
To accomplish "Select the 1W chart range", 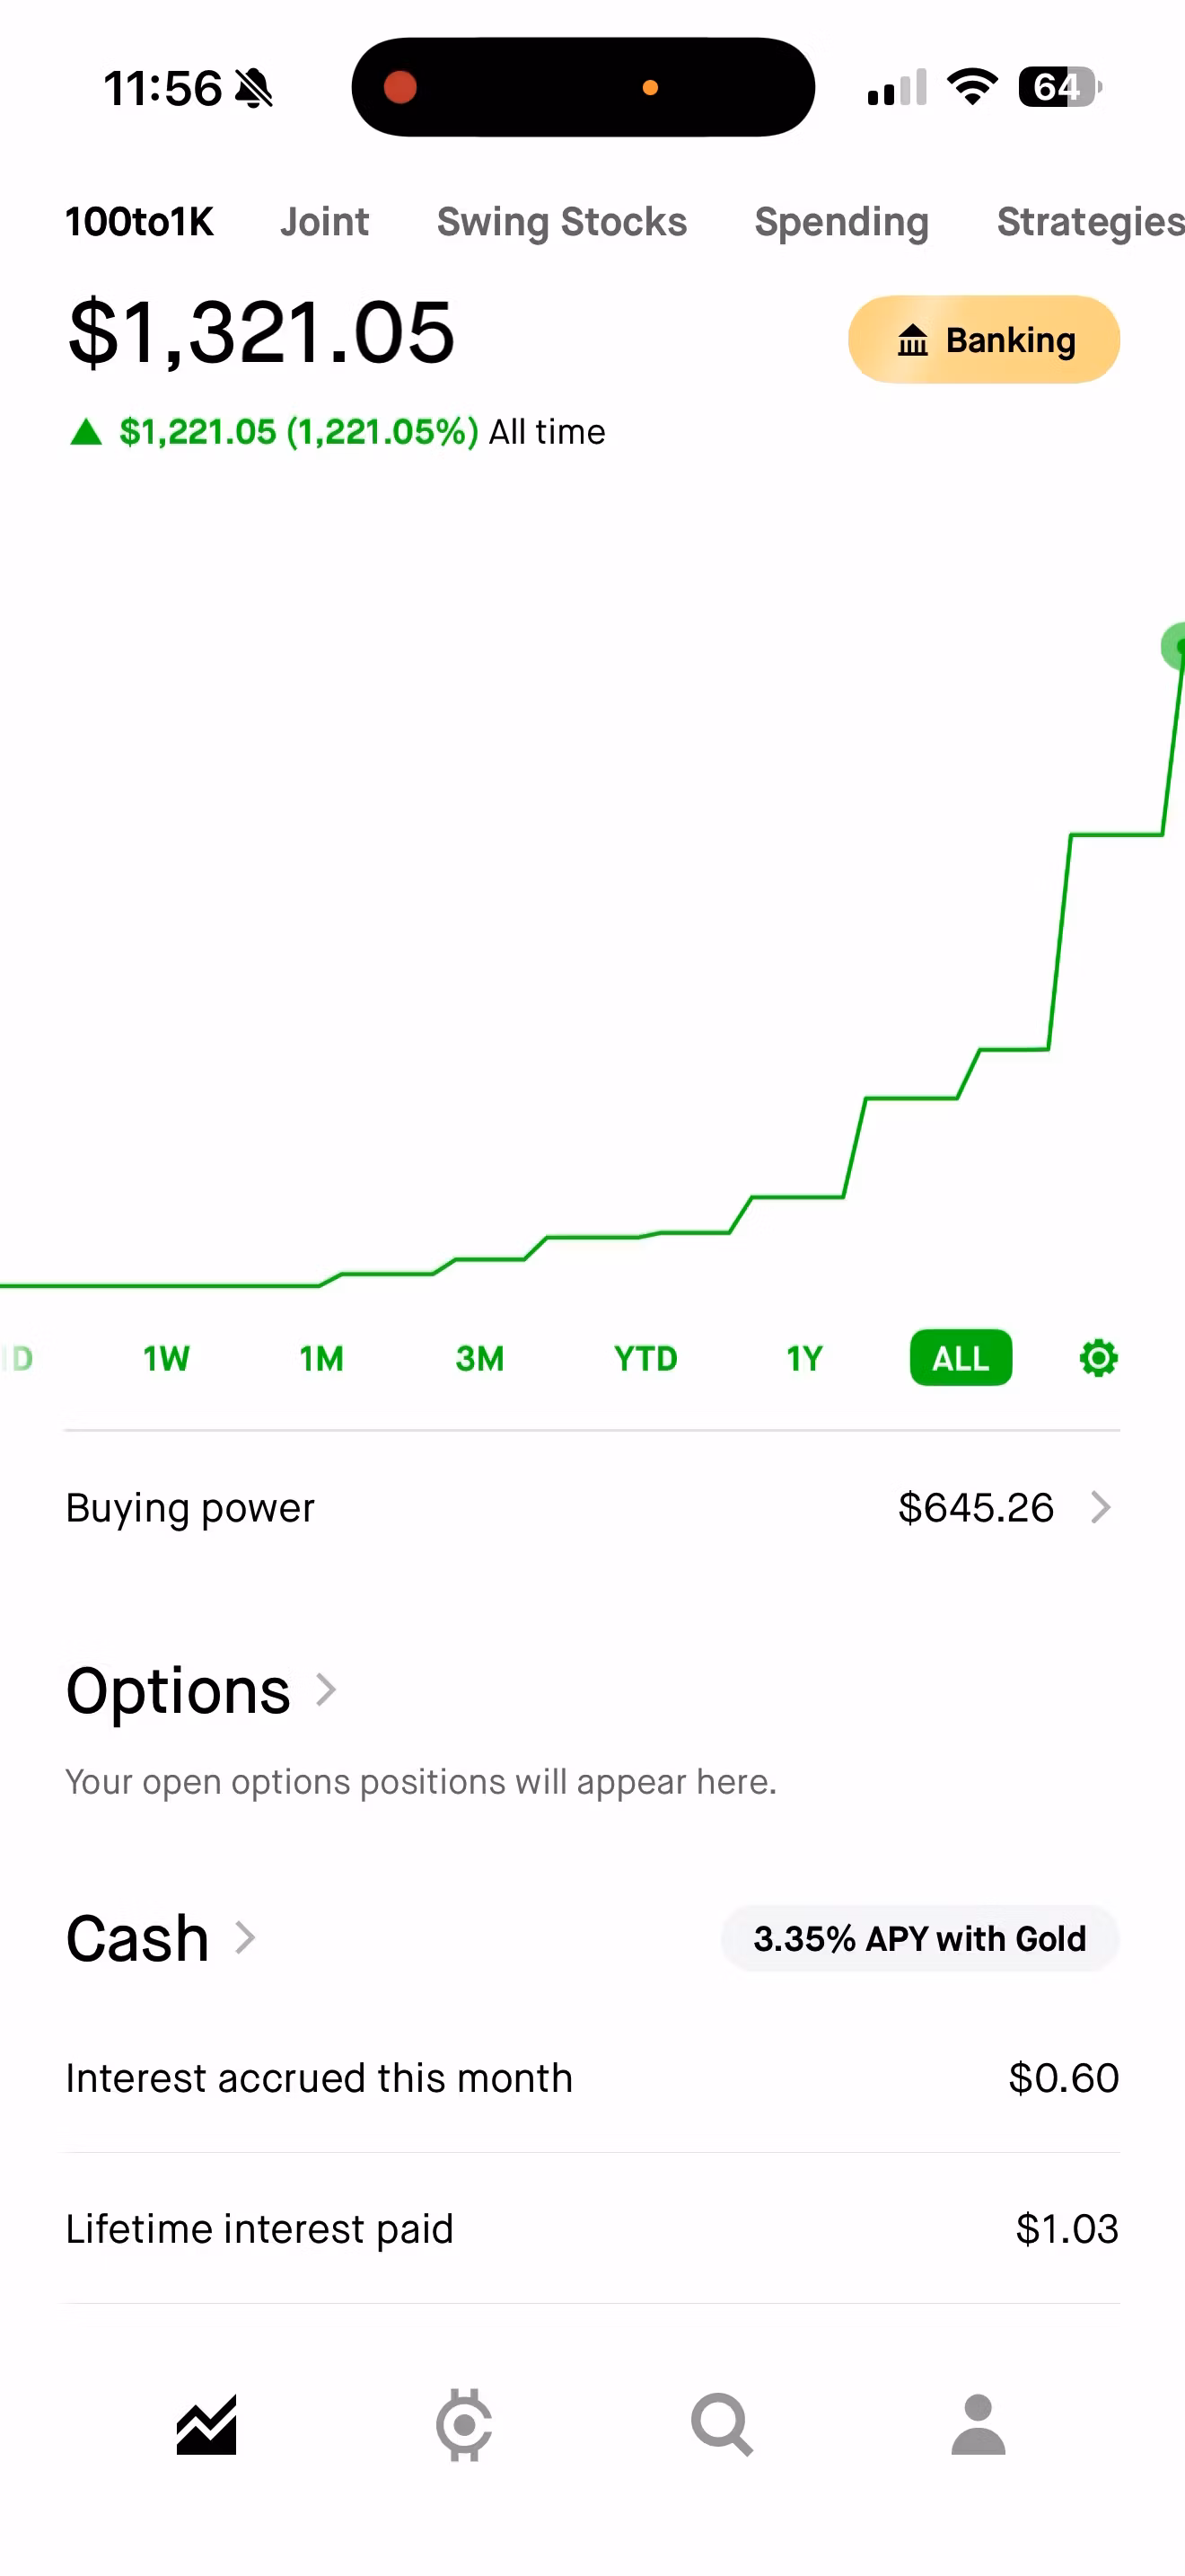I will tap(166, 1358).
